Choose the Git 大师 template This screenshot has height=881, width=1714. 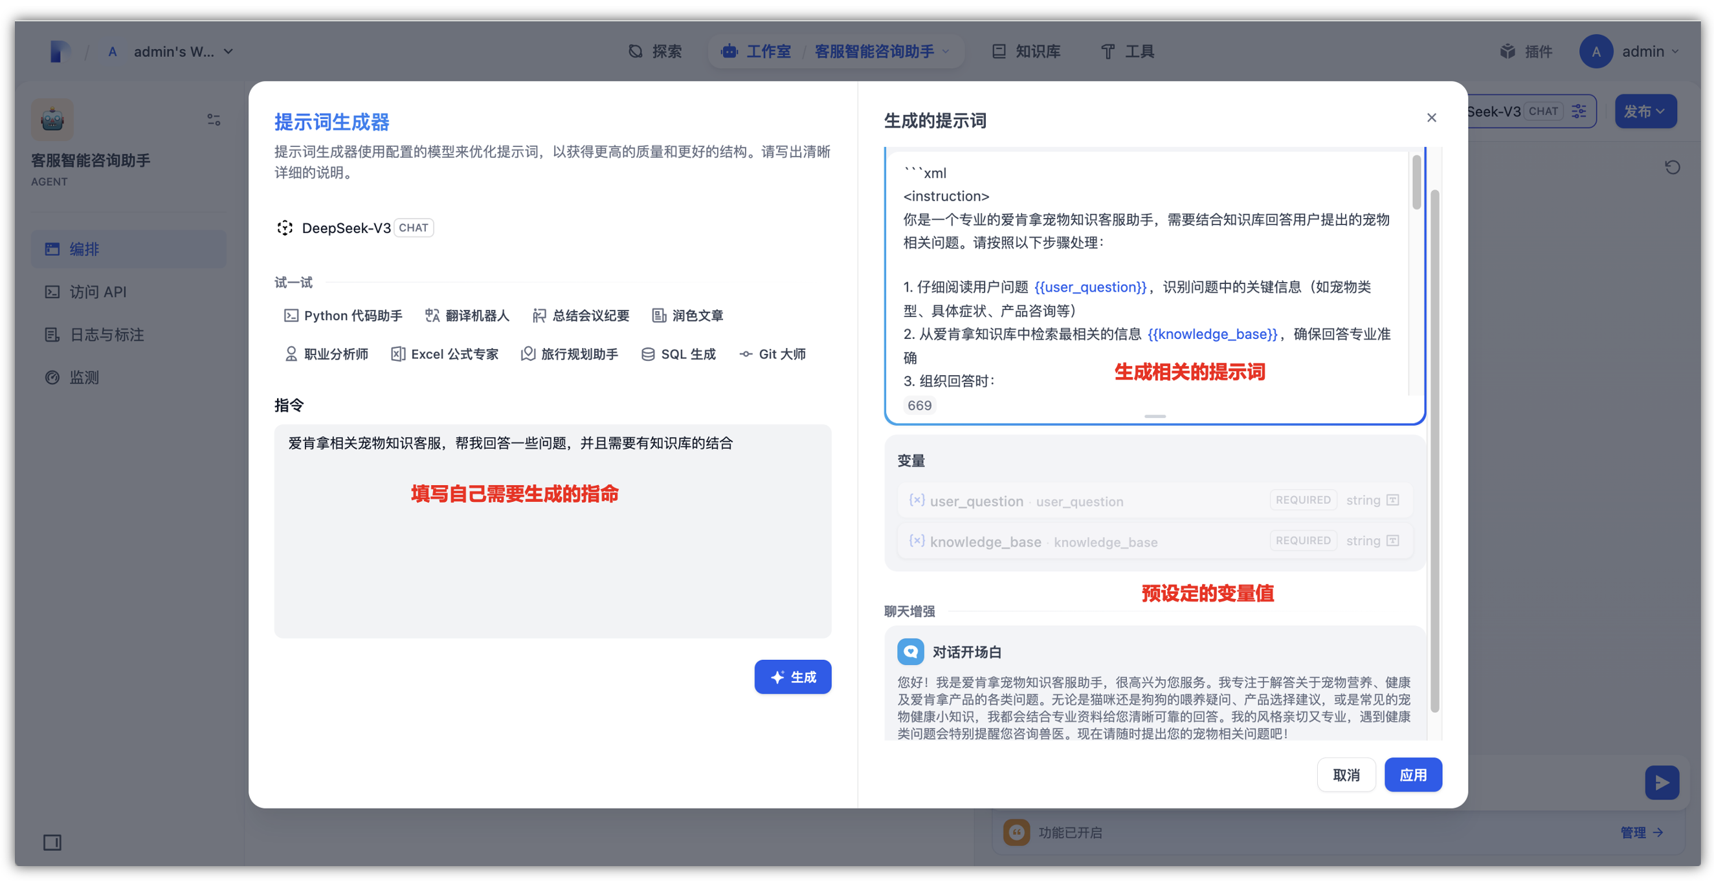coord(772,354)
